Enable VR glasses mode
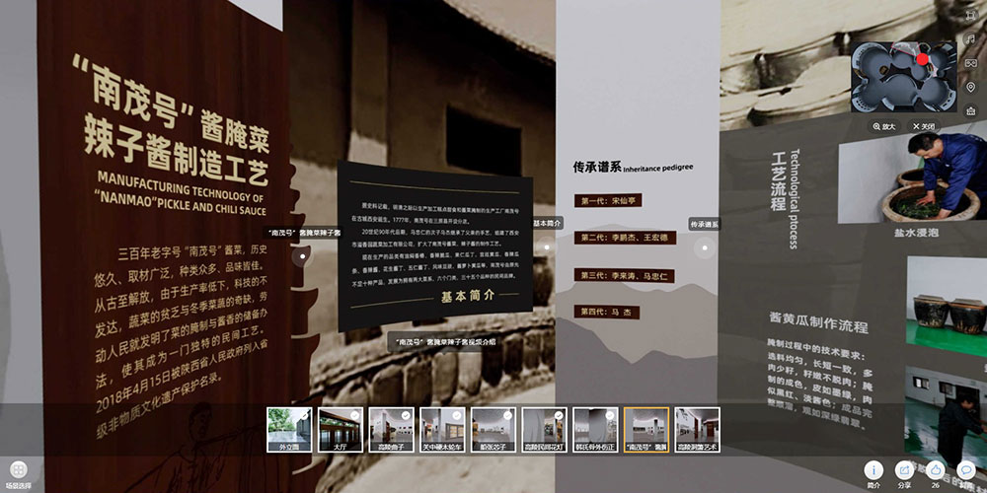This screenshot has width=987, height=493. coord(971,64)
